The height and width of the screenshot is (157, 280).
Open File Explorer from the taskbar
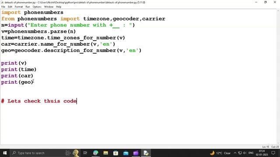click(x=106, y=153)
